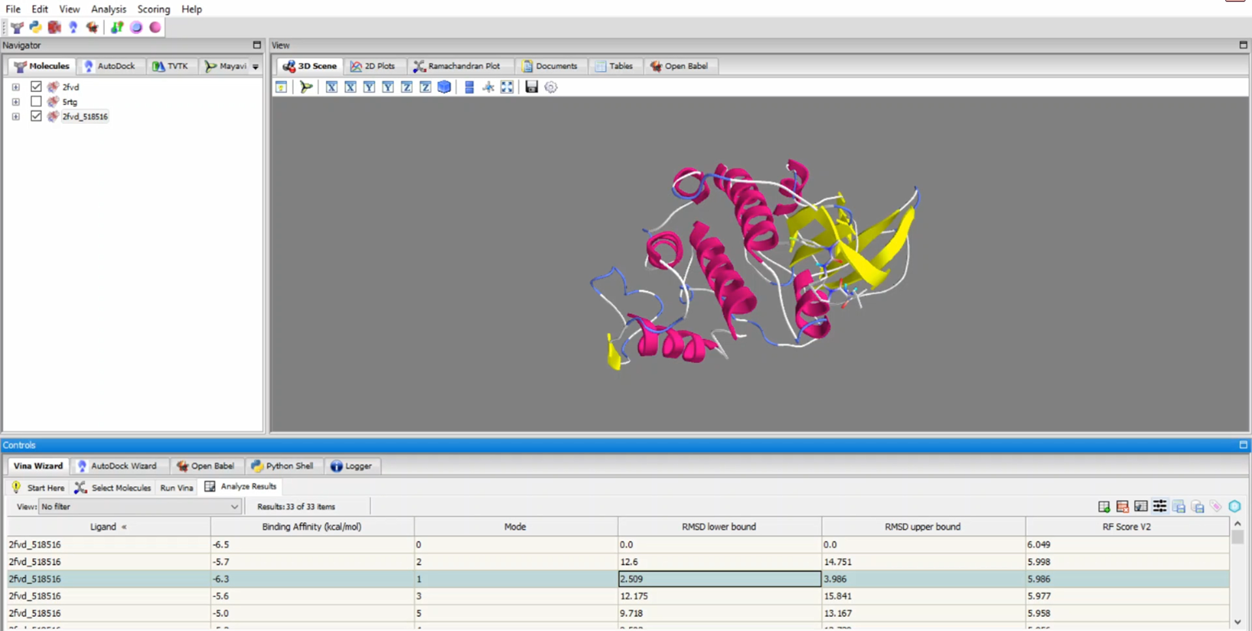The image size is (1252, 631).
Task: Click the insert new item table icon with green plus
Action: 1104,506
